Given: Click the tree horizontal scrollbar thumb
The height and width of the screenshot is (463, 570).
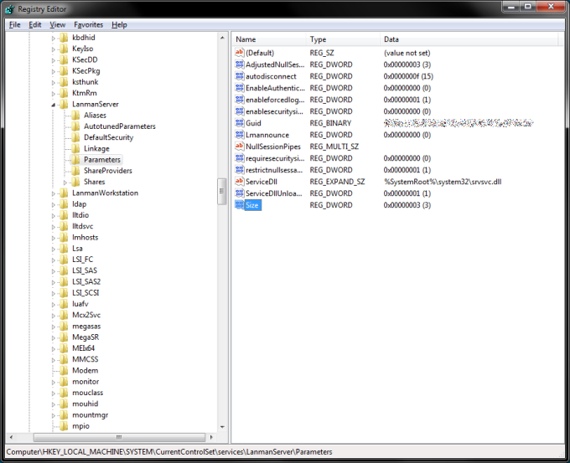Looking at the screenshot, I should click(x=119, y=437).
